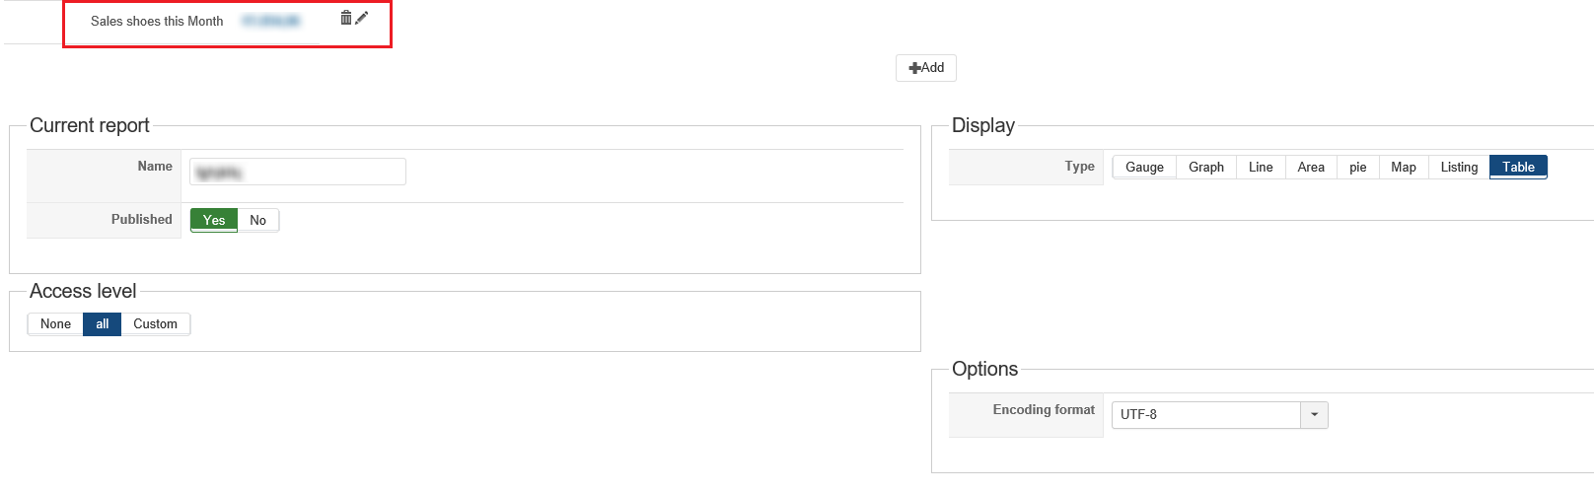
Task: Pick the Table display type
Action: pyautogui.click(x=1519, y=168)
